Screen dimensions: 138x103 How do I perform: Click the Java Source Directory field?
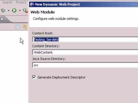point(85,65)
